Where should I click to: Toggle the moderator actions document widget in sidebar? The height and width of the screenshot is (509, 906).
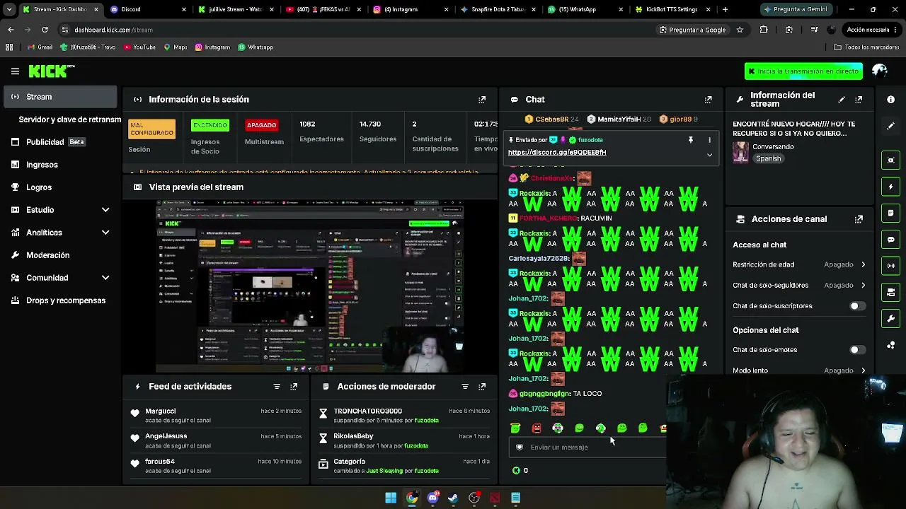coord(890,213)
